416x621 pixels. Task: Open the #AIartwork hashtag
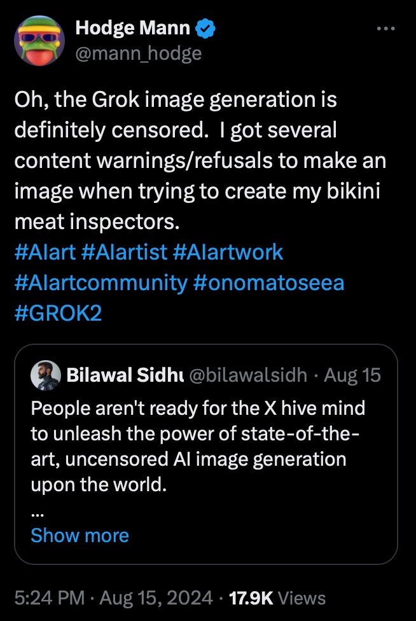click(227, 252)
